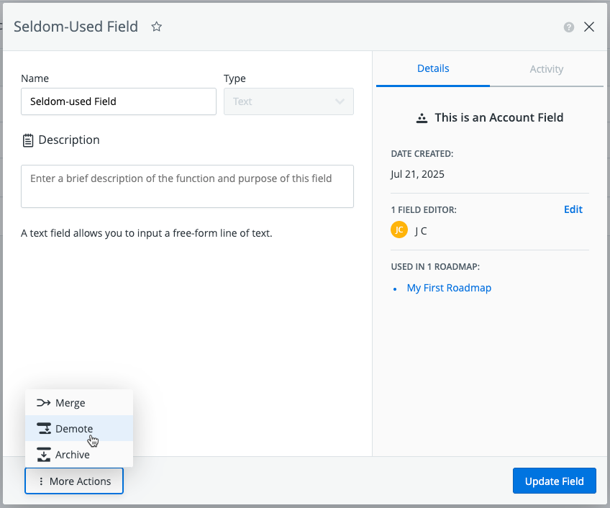Click the JC user avatar
This screenshot has height=508, width=610.
point(399,230)
